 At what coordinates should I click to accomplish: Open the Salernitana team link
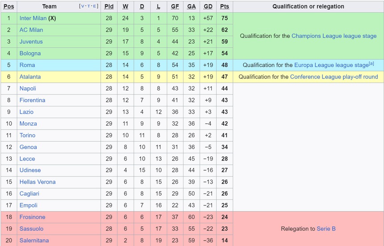click(34, 240)
